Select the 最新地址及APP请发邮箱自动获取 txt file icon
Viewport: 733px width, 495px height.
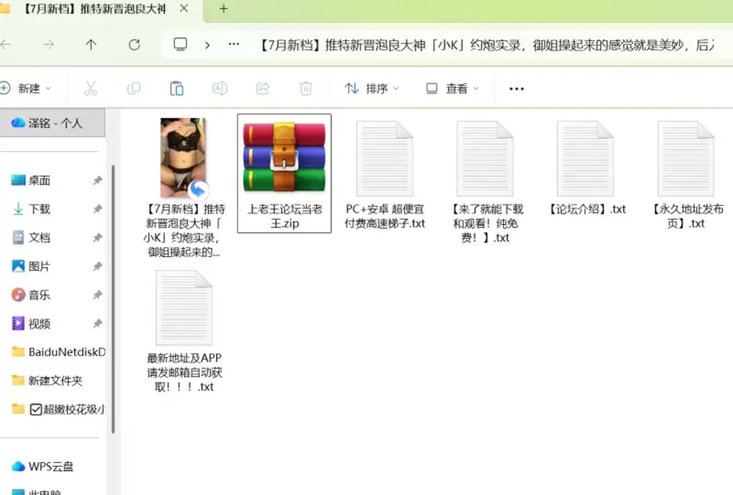[x=184, y=307]
